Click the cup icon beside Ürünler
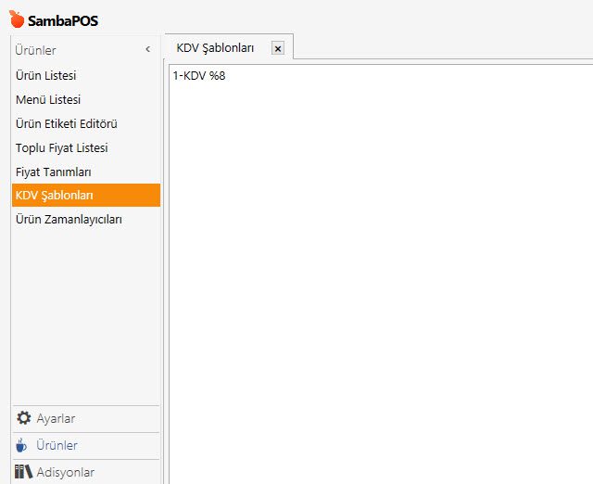The image size is (593, 484). [23, 445]
